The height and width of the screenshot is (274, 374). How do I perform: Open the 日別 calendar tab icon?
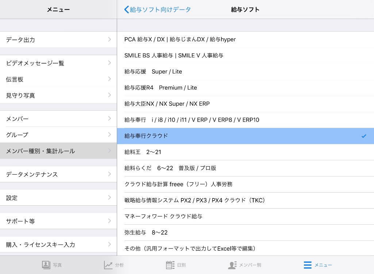click(170, 265)
